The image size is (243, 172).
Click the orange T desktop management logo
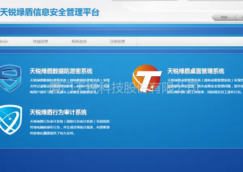(x=147, y=78)
